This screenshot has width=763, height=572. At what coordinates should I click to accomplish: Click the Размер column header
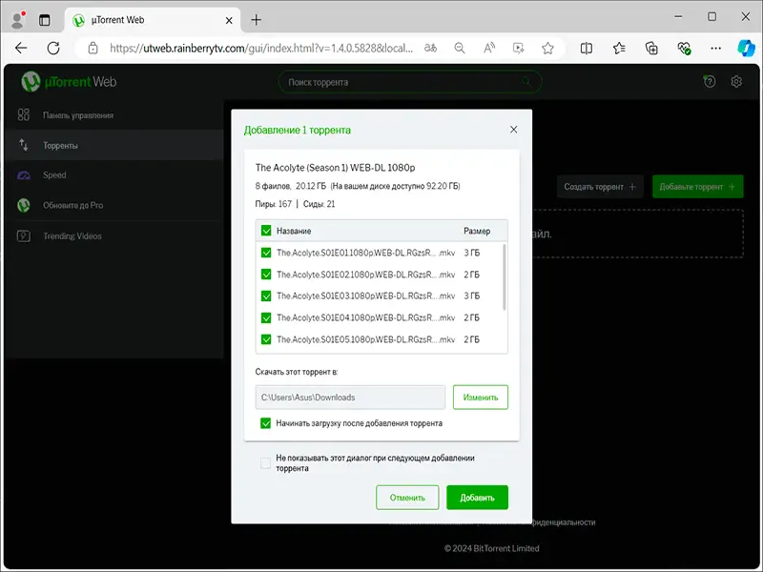pyautogui.click(x=477, y=231)
